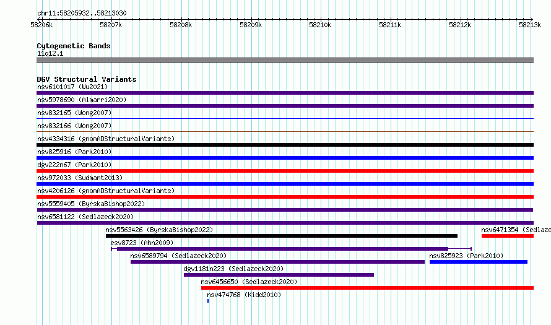Click the black nsv4334316 gnomAD variant bar

(285, 145)
